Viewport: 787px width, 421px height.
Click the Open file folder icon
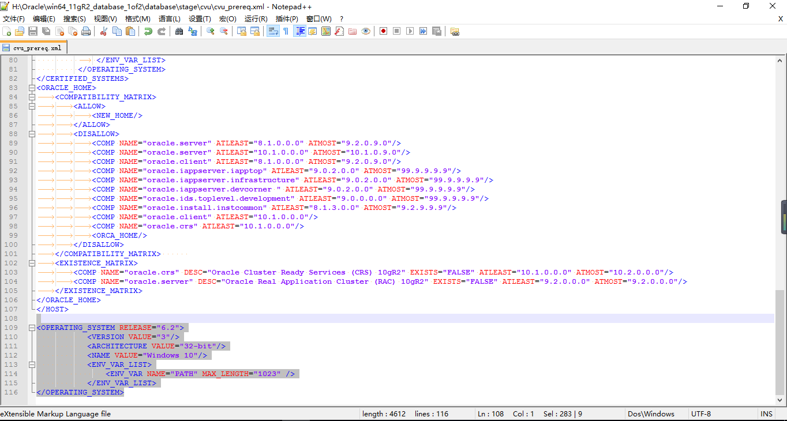(20, 31)
